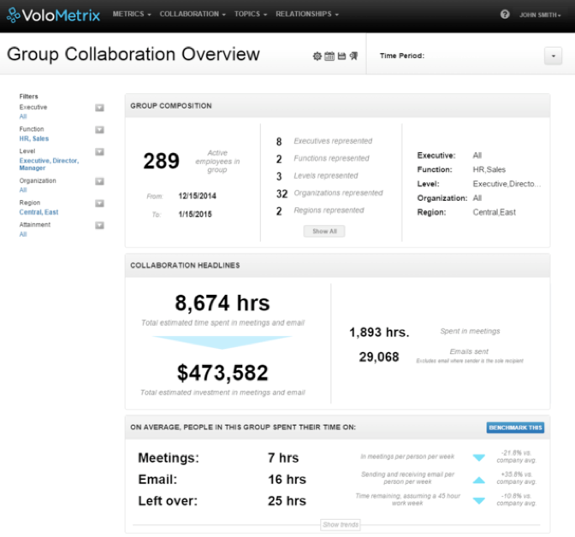
Task: Click the Show All button
Action: 324,231
